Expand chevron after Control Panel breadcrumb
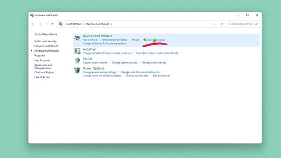Image resolution: width=281 pixels, height=158 pixels. [x=84, y=24]
